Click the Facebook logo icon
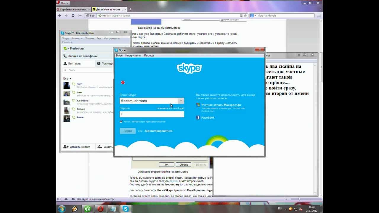Image resolution: width=379 pixels, height=213 pixels. 198,117
